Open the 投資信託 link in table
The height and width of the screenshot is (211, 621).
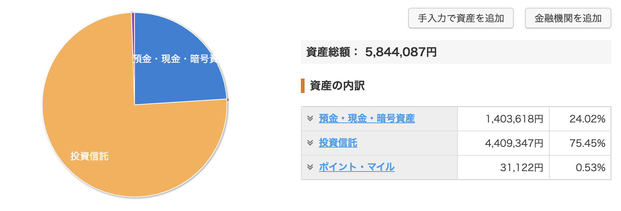click(338, 143)
